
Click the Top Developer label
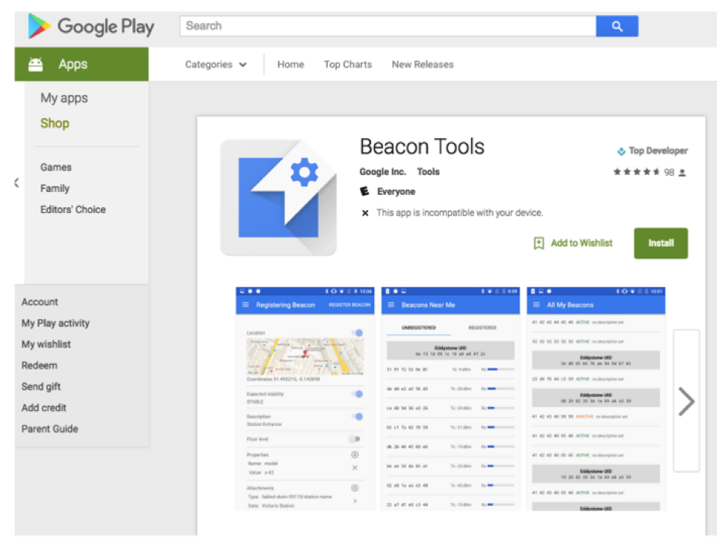pos(658,151)
